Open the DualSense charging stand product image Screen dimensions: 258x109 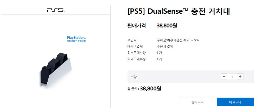(x=55, y=70)
